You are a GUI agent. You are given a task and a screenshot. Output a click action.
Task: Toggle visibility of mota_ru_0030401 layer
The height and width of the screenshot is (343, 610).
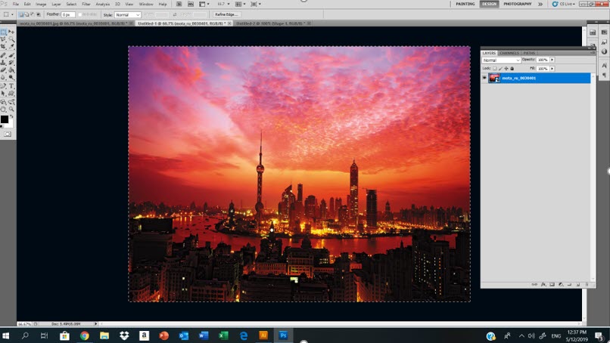tap(484, 78)
